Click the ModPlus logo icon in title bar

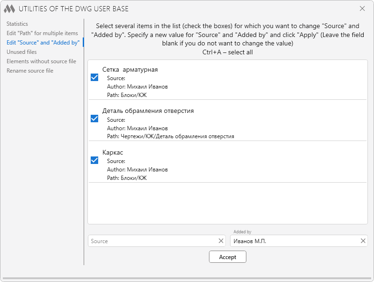pos(9,9)
